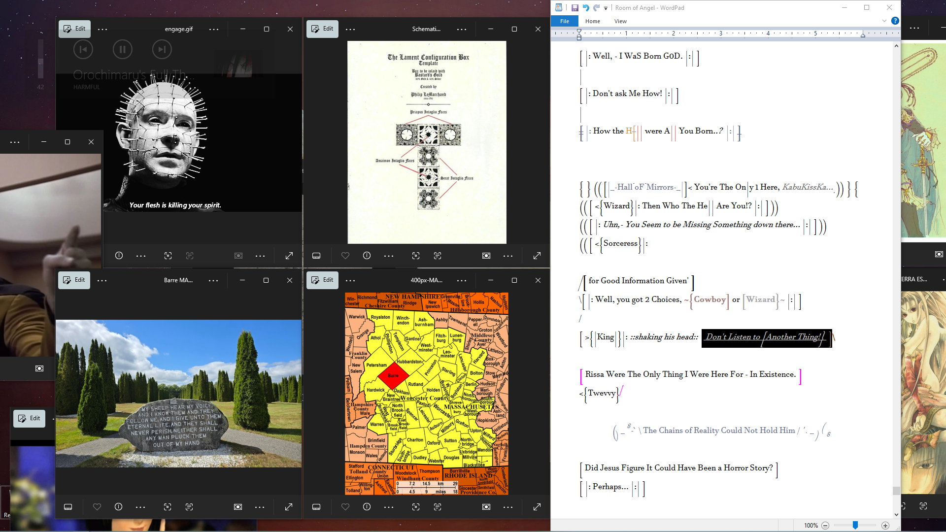Open Customize Quick Access Toolbar dropdown
Viewport: 946px width, 532px height.
tap(606, 8)
